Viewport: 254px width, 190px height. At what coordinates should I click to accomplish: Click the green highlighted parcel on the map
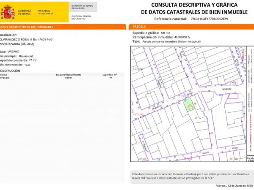pyautogui.click(x=189, y=105)
